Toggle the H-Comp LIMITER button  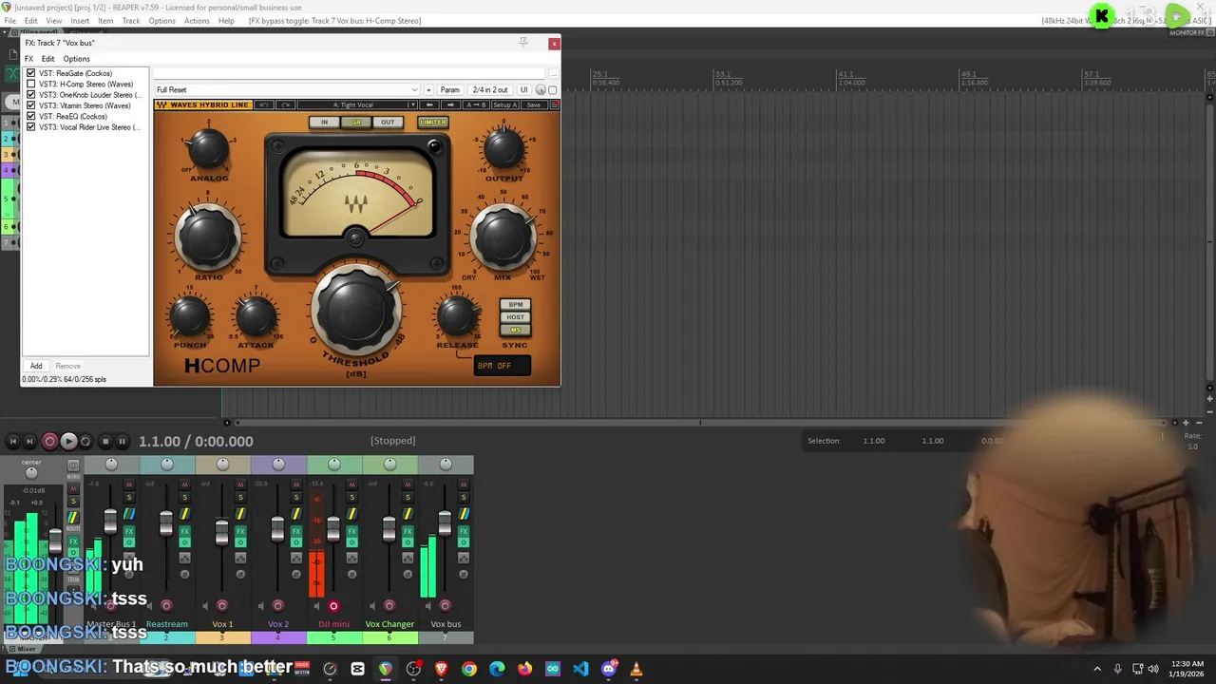432,122
